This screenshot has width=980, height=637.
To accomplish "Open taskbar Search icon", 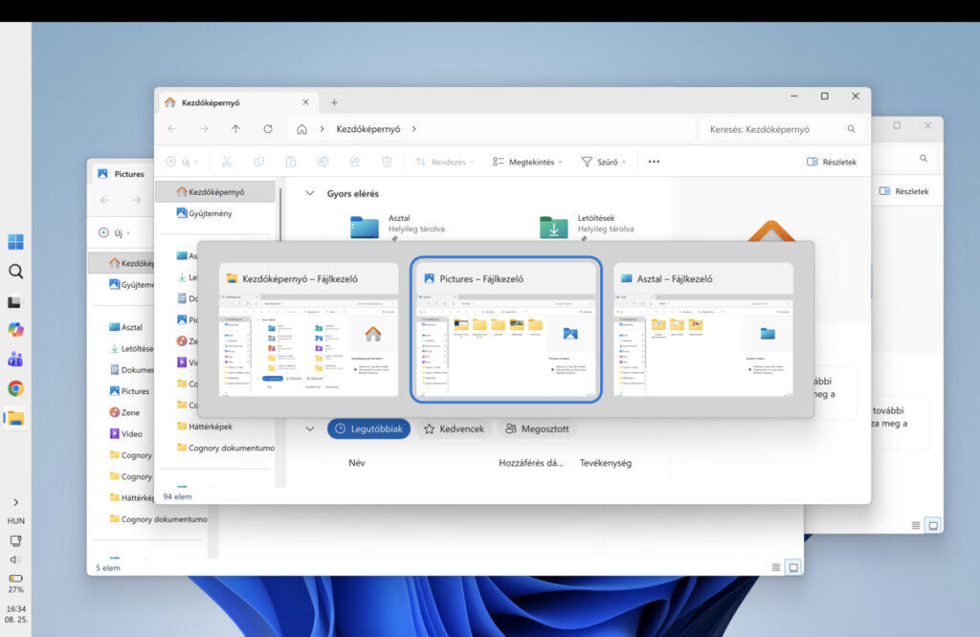I will coord(15,271).
